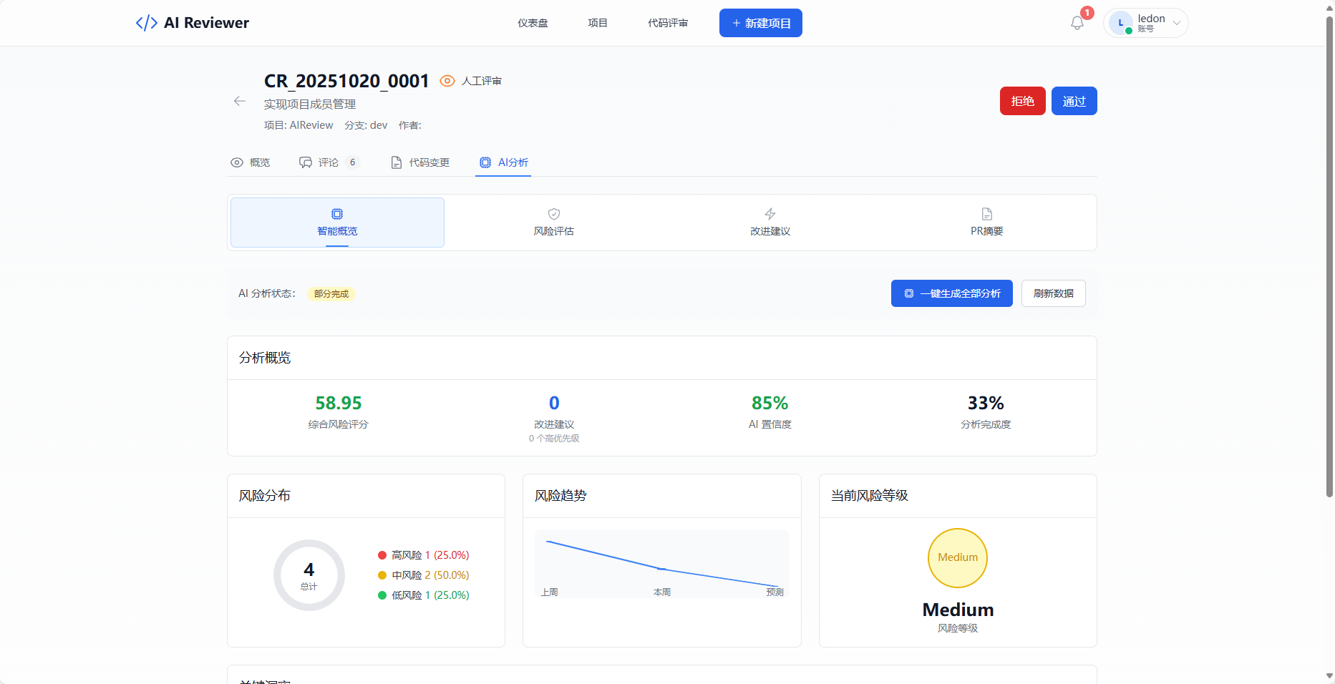Click the back arrow beside CR_20251020_0001
Screen dimensions: 1335x684
pos(240,102)
